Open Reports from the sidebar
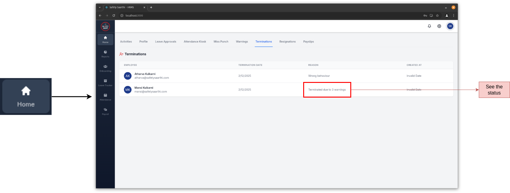This screenshot has height=193, width=510. 105,54
